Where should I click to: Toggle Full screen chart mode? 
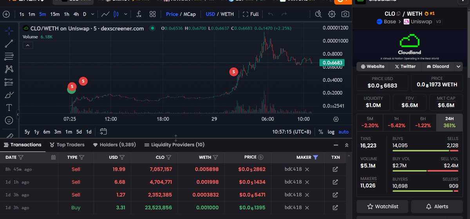(251, 14)
